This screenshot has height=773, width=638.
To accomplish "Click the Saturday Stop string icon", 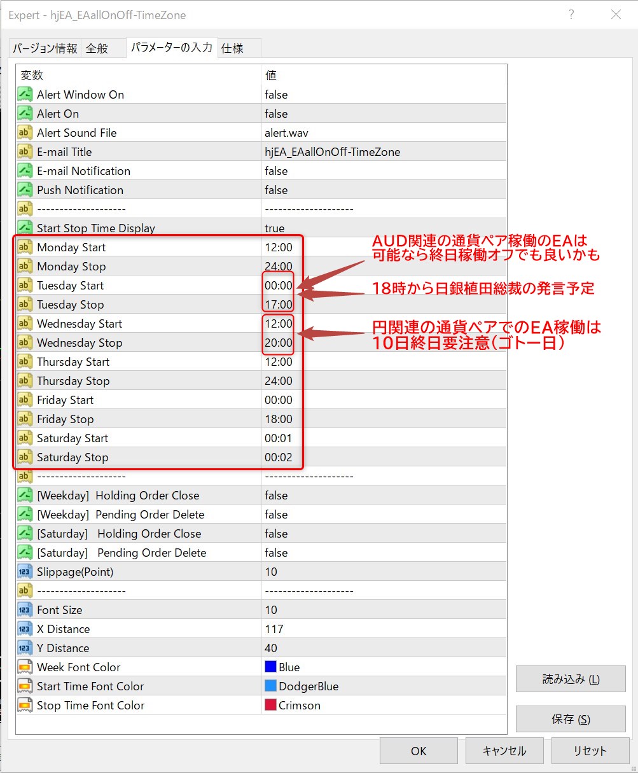I will coord(25,457).
